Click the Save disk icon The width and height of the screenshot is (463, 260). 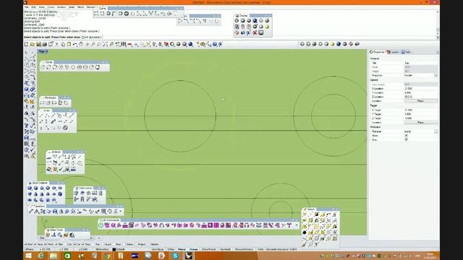tap(38, 44)
